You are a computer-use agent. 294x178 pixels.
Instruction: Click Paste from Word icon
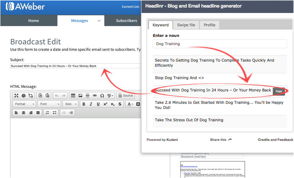click(x=47, y=95)
